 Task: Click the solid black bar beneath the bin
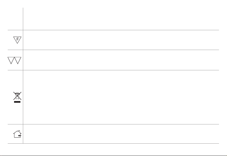tap(17, 102)
